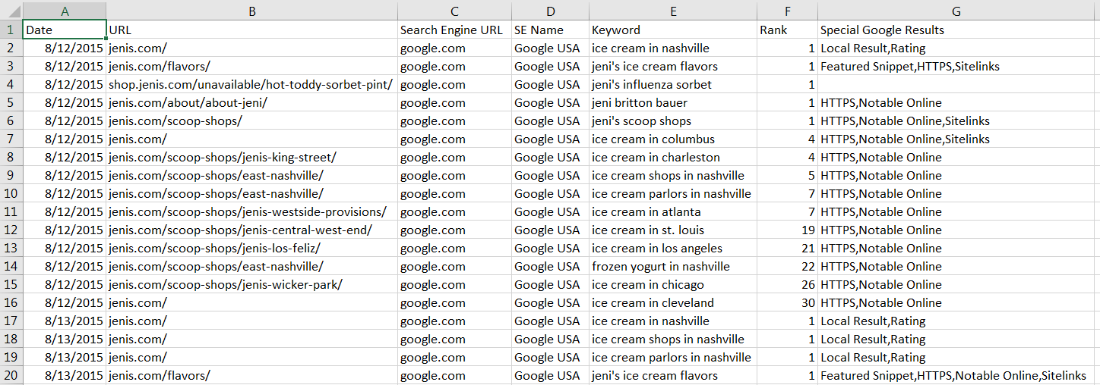Select row 20 header number
The width and height of the screenshot is (1100, 385).
(11, 376)
